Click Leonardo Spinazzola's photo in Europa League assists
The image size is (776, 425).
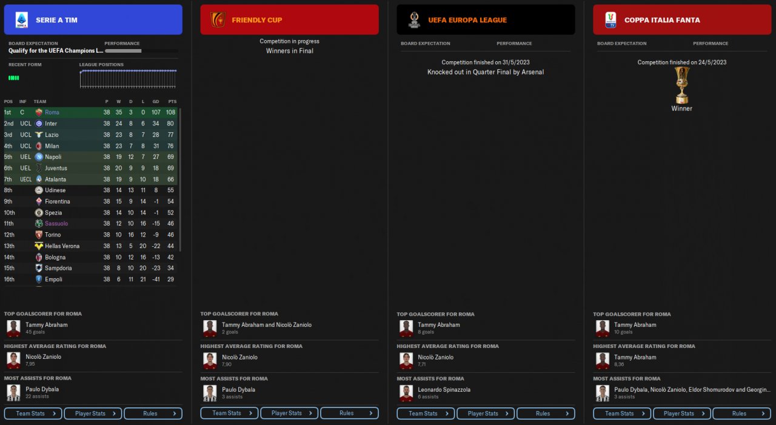(x=406, y=393)
